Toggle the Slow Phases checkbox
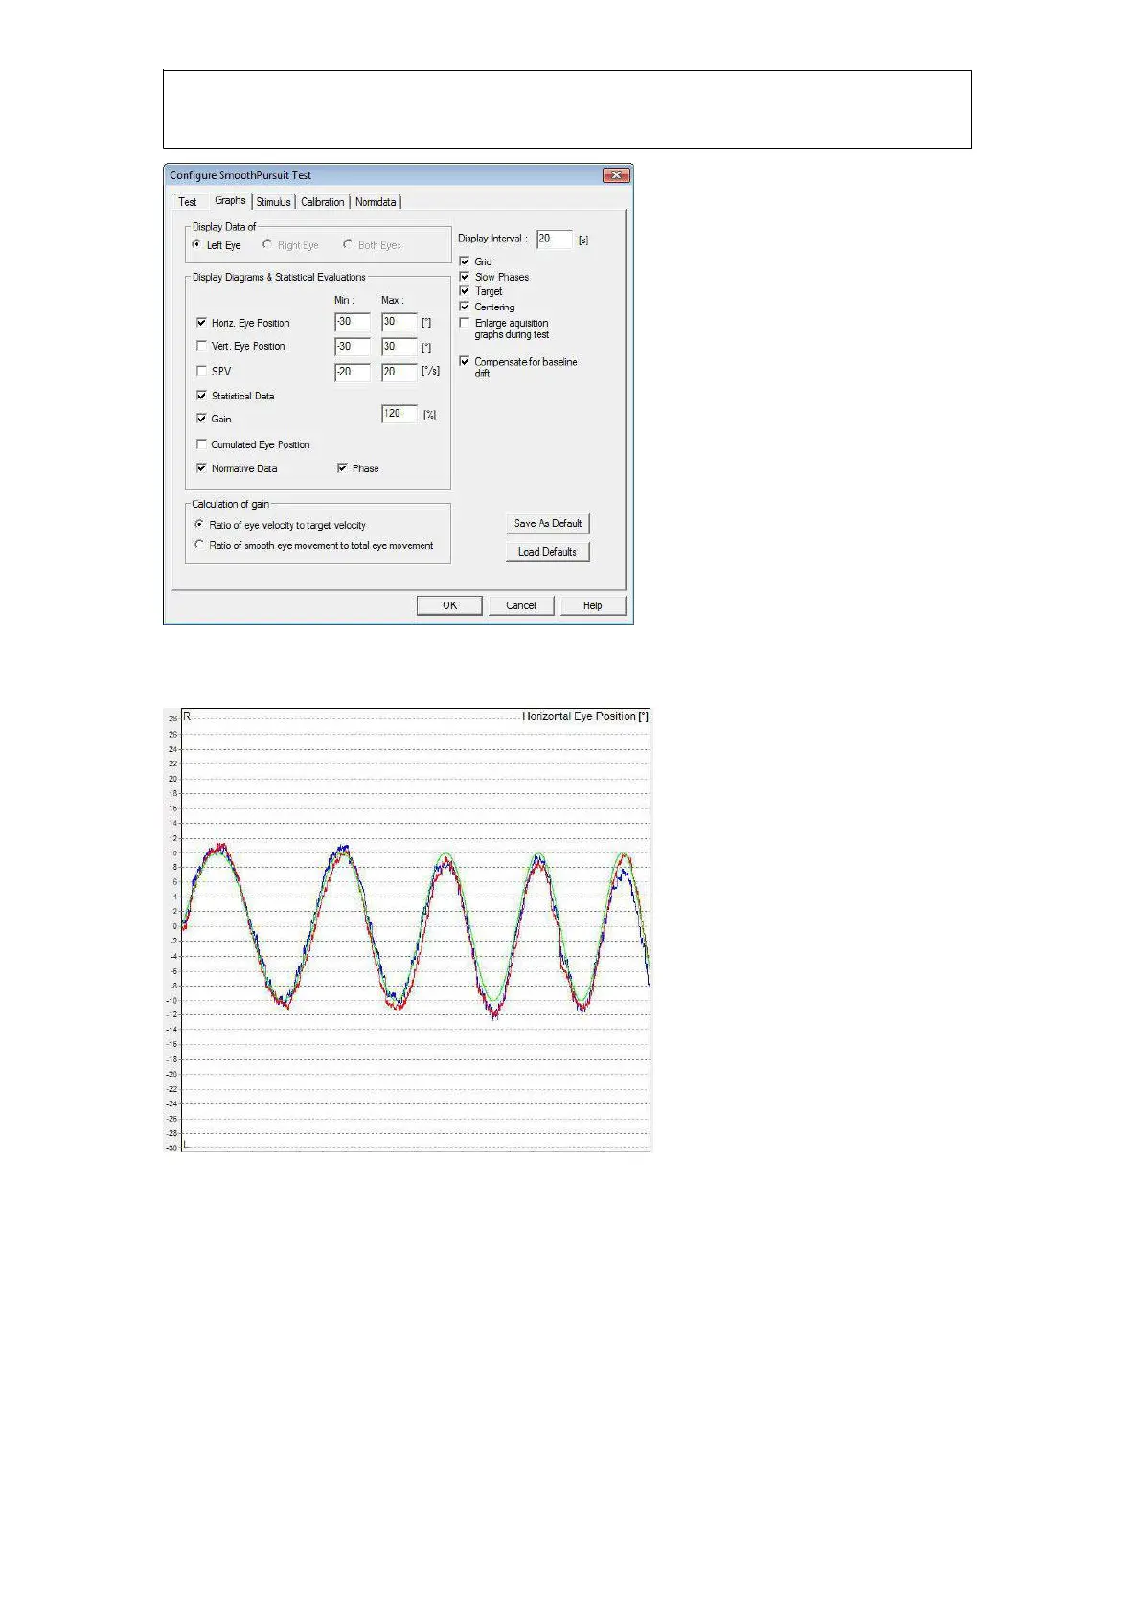This screenshot has height=1613, width=1141. click(x=465, y=277)
